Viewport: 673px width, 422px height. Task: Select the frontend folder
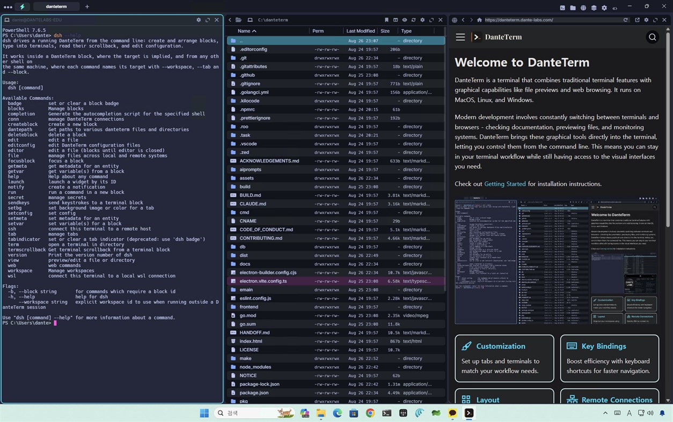click(x=336, y=307)
